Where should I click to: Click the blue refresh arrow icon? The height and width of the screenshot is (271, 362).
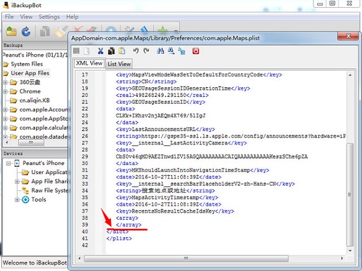pyautogui.click(x=26, y=31)
